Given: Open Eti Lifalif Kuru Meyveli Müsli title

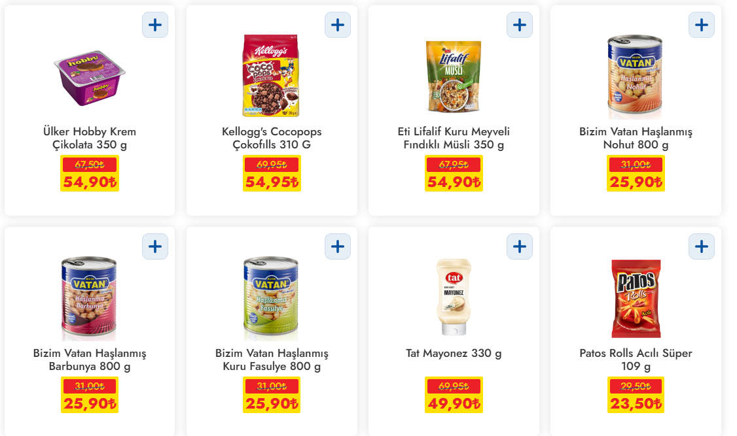Looking at the screenshot, I should pos(454,138).
